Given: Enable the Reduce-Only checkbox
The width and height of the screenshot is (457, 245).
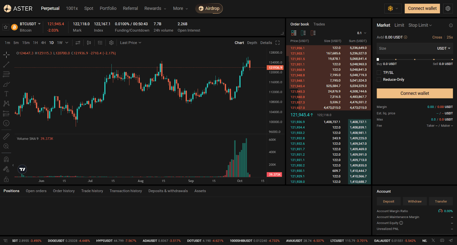Looking at the screenshot, I should click(379, 79).
